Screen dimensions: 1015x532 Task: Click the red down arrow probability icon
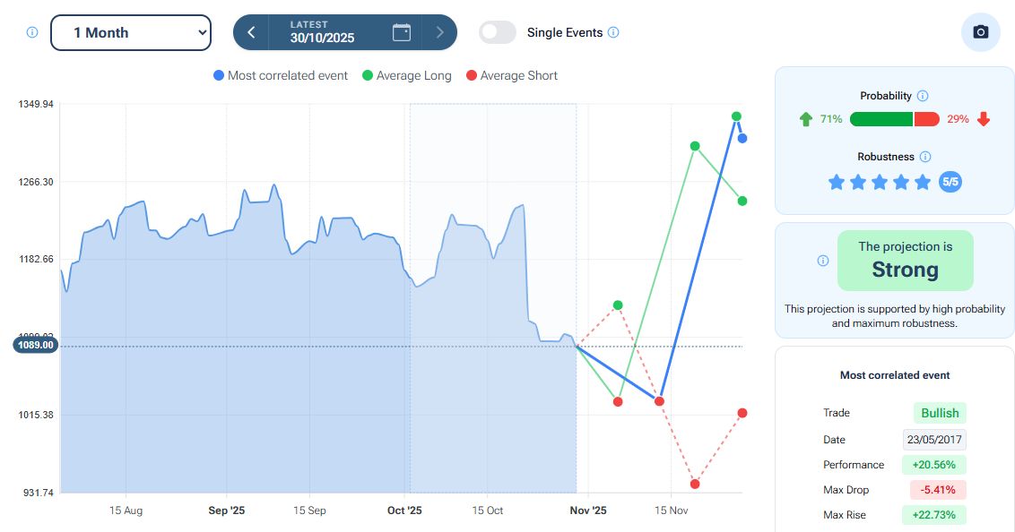[984, 119]
